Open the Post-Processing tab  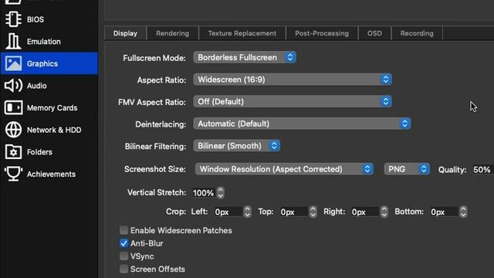point(322,33)
